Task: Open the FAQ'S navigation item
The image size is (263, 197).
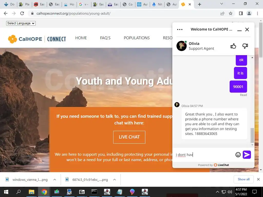Action: click(x=105, y=38)
